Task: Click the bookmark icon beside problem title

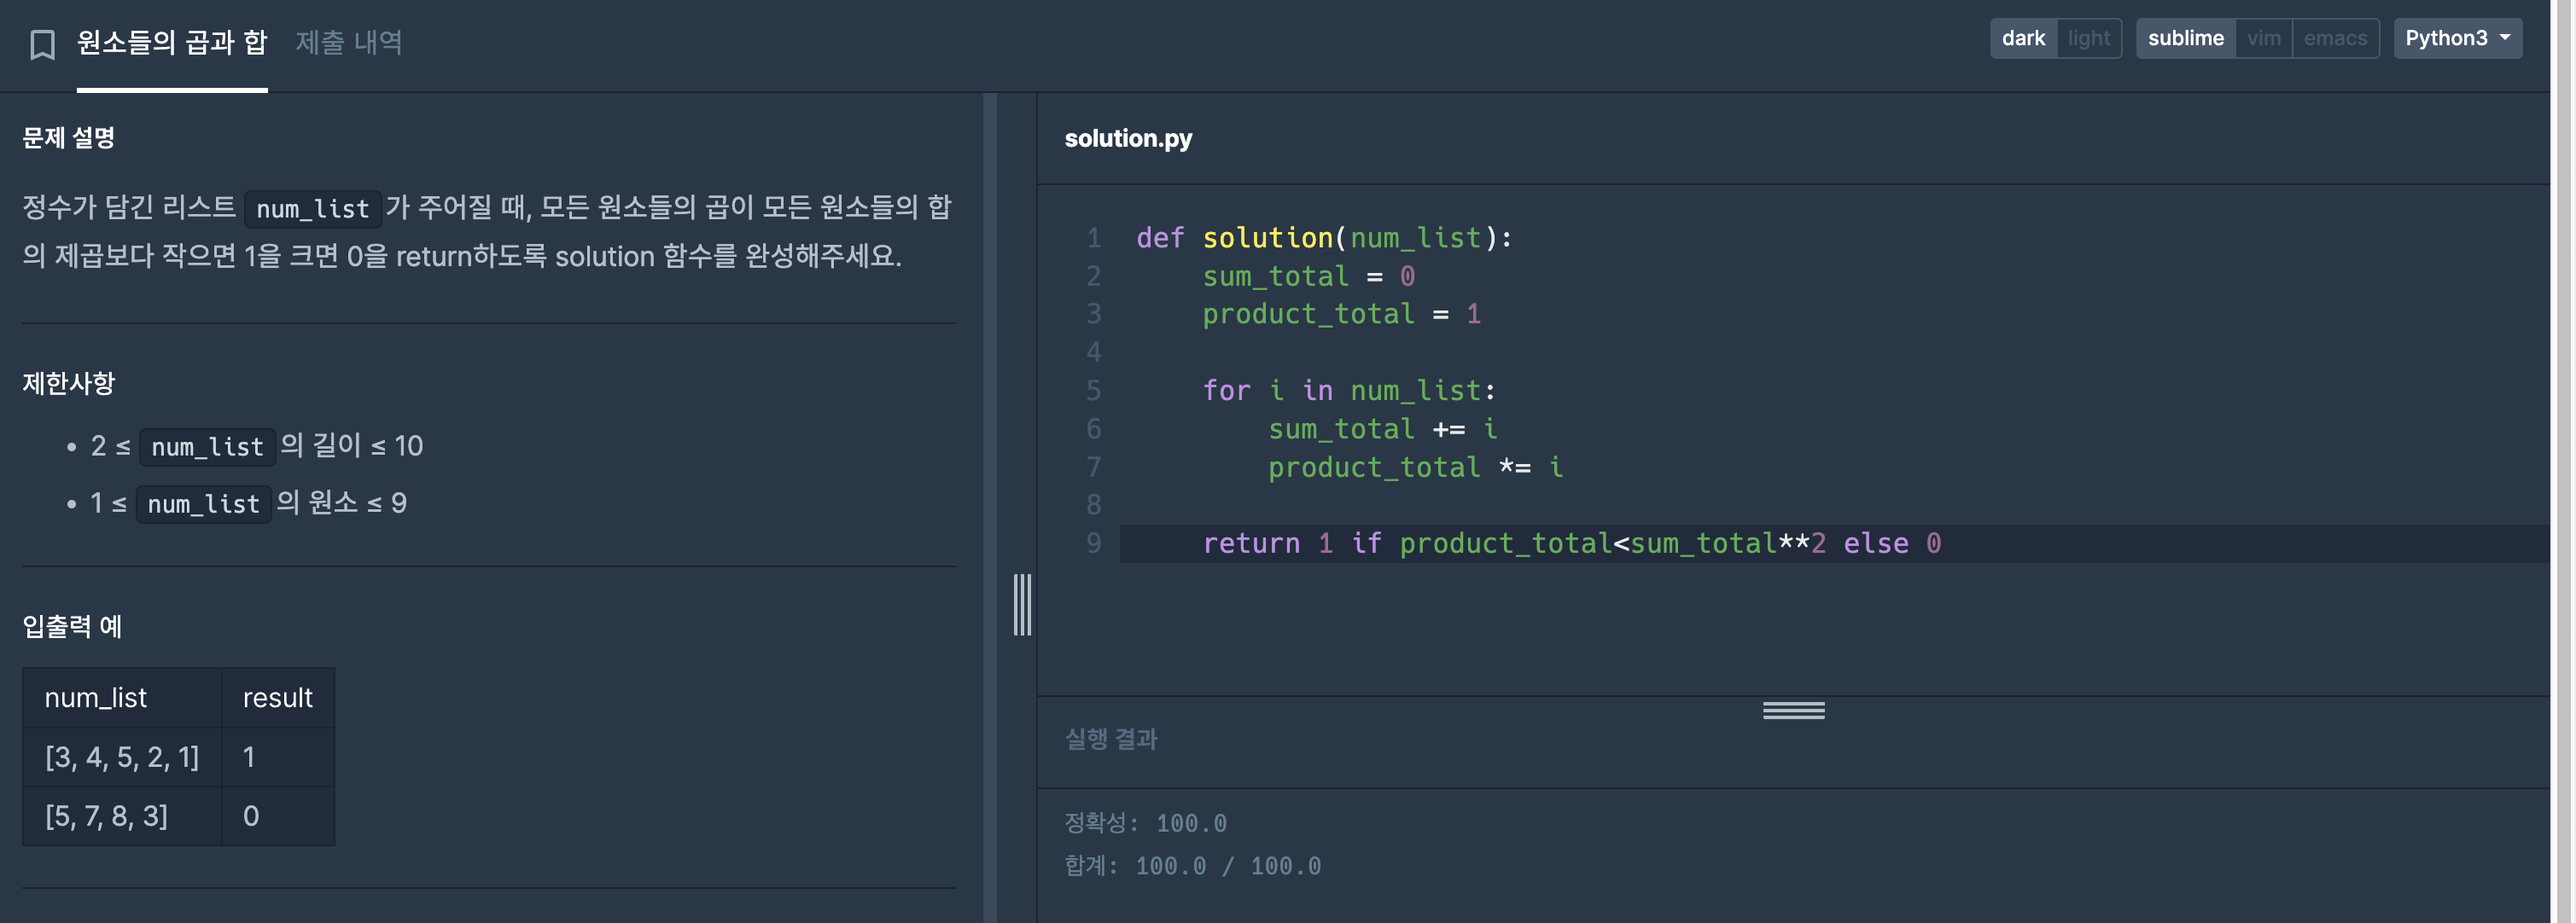Action: pyautogui.click(x=42, y=44)
